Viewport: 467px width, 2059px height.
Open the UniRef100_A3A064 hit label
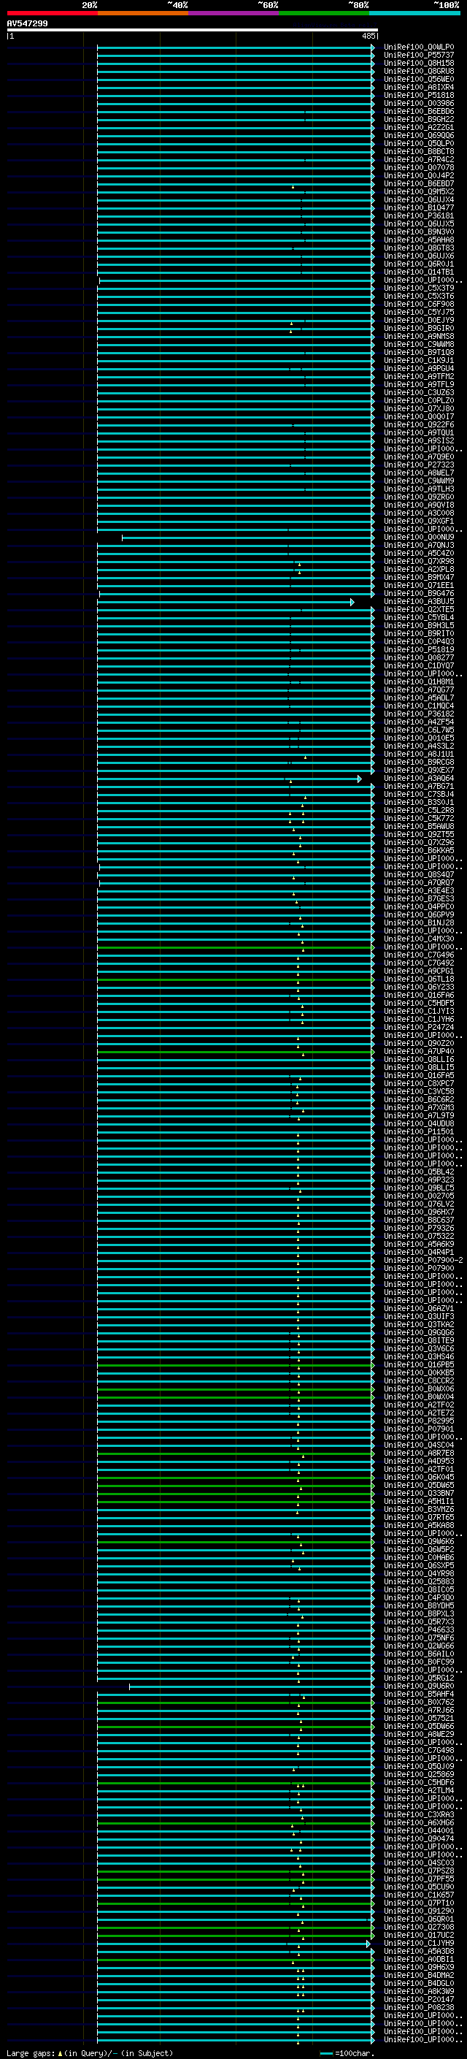[418, 778]
